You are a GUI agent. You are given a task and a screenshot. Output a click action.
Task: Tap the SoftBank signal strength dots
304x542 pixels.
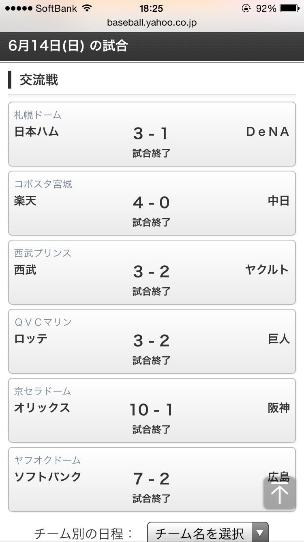click(18, 9)
